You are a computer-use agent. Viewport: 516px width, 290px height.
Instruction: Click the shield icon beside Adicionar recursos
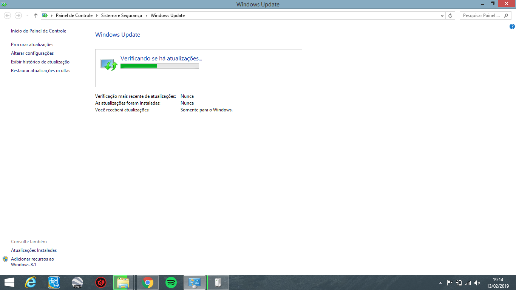pyautogui.click(x=5, y=259)
